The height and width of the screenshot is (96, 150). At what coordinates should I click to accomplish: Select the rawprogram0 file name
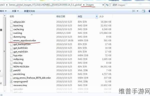[x=20, y=82]
